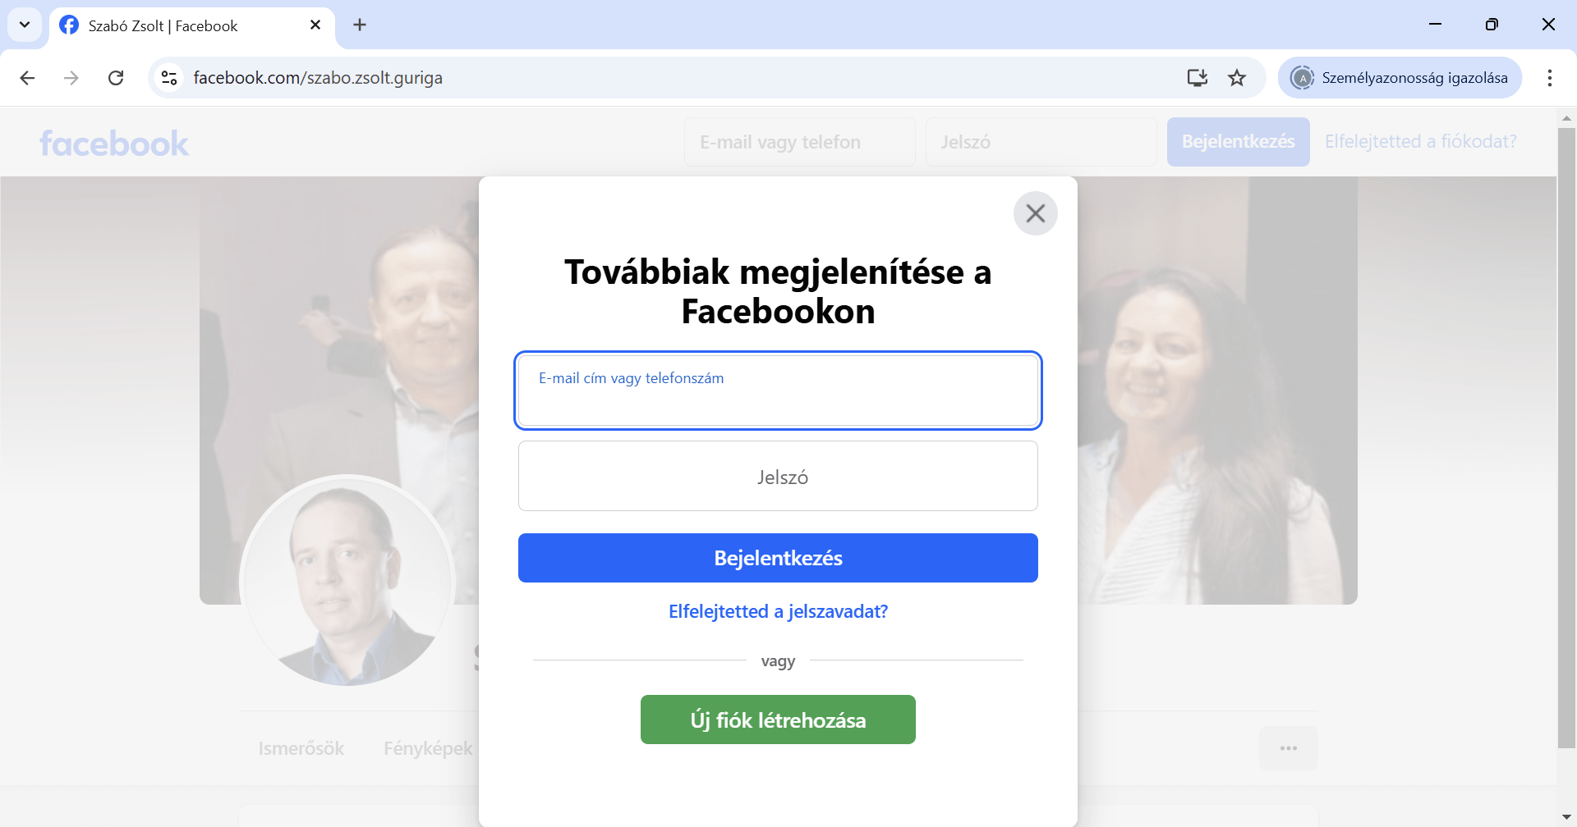The image size is (1577, 827).
Task: Open a new browser tab
Action: click(360, 25)
